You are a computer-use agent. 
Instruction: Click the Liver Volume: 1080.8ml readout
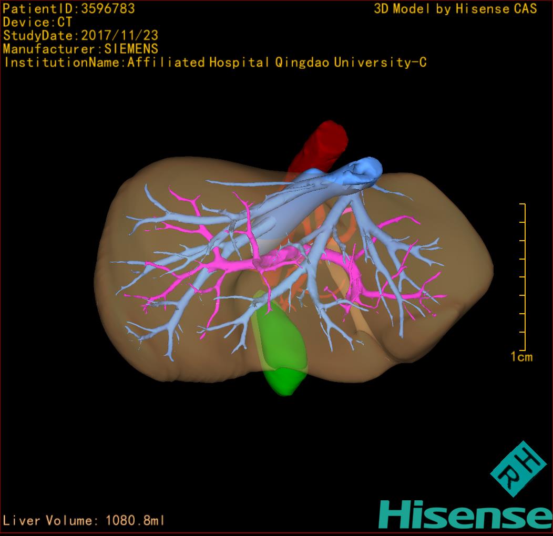[84, 521]
